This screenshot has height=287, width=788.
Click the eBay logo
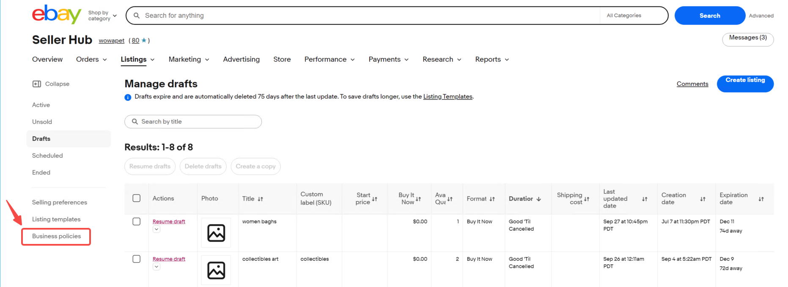tap(56, 15)
